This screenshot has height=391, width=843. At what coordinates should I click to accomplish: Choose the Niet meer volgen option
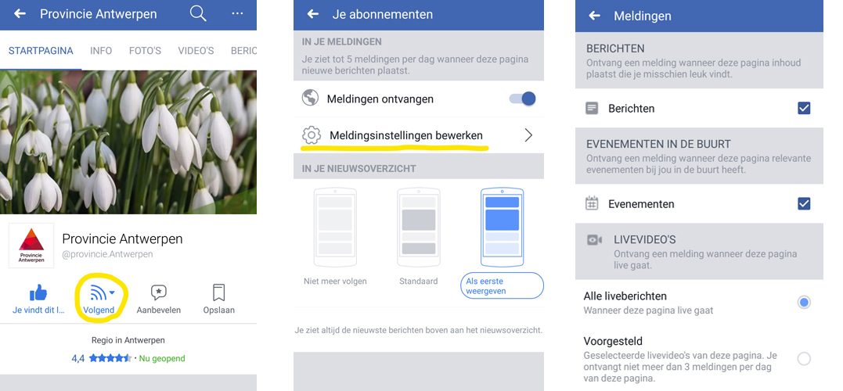[x=335, y=236]
